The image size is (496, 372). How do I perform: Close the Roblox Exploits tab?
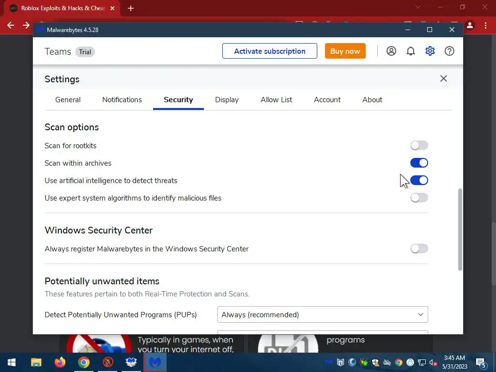112,8
